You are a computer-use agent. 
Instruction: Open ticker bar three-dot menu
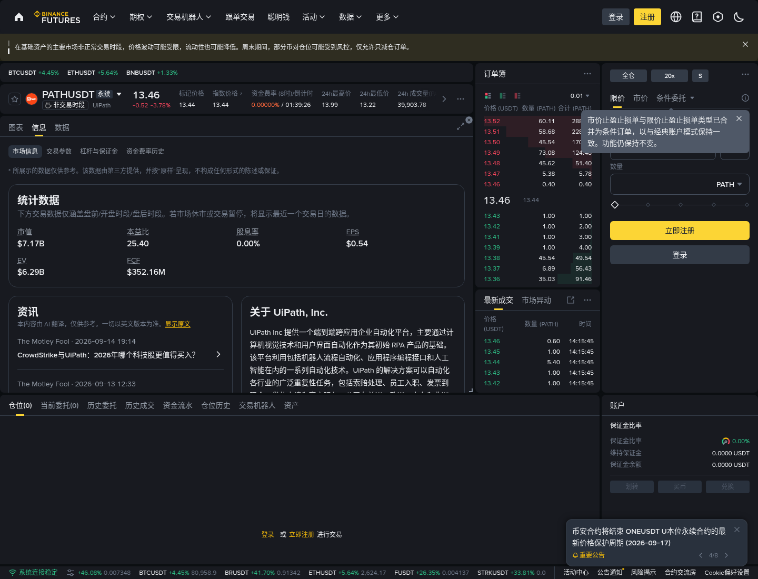click(x=461, y=99)
